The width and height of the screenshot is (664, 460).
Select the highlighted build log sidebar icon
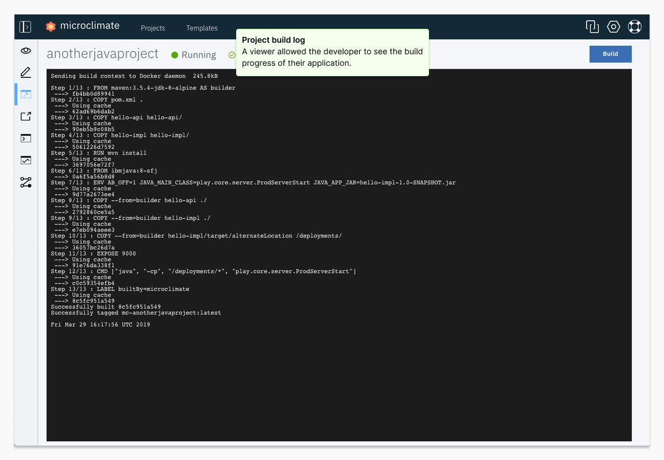25,94
